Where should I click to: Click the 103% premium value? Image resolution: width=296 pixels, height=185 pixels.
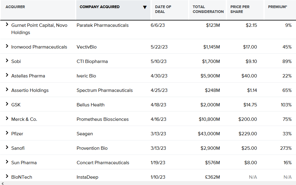286,105
